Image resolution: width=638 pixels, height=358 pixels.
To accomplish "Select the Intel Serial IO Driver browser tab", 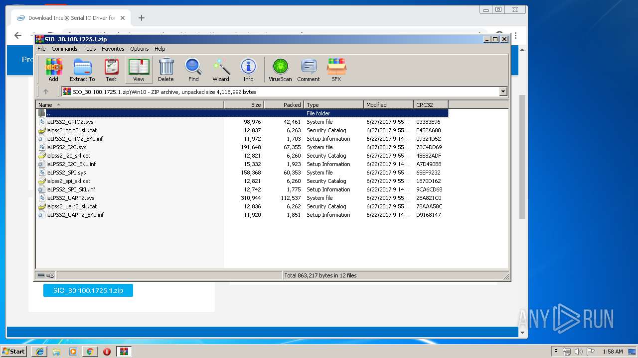I will (71, 18).
